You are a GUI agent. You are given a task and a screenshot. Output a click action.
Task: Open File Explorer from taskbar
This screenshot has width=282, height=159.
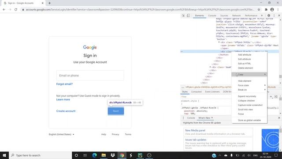pos(104,155)
